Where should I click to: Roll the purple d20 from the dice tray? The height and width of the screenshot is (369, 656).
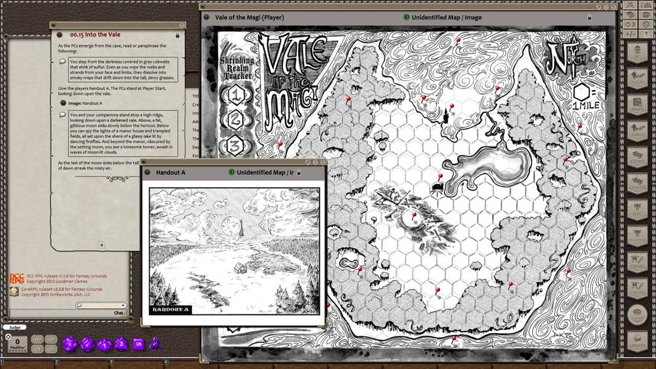tap(70, 342)
